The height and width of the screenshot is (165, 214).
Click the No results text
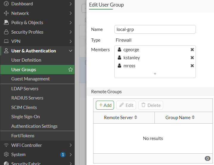pos(153,138)
